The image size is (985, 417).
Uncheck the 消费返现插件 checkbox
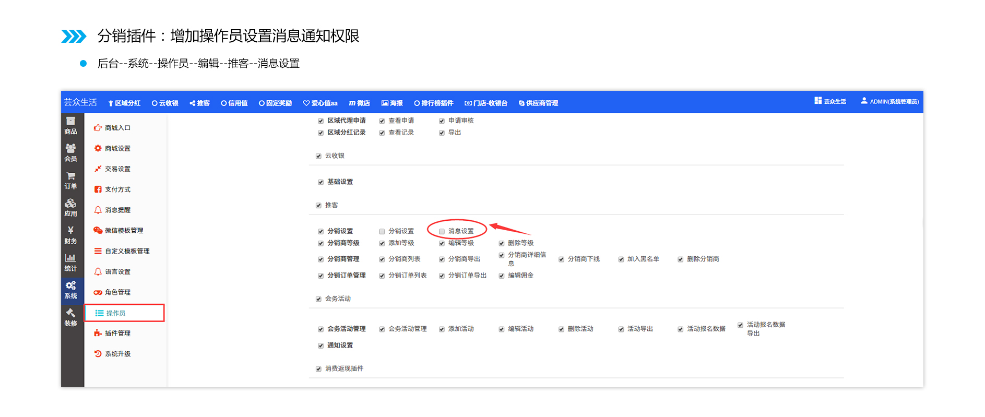(x=318, y=369)
